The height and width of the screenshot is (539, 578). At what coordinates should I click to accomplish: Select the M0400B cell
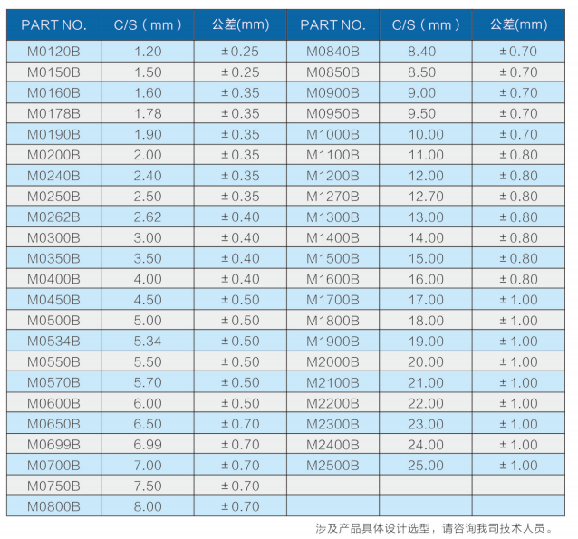(x=53, y=279)
